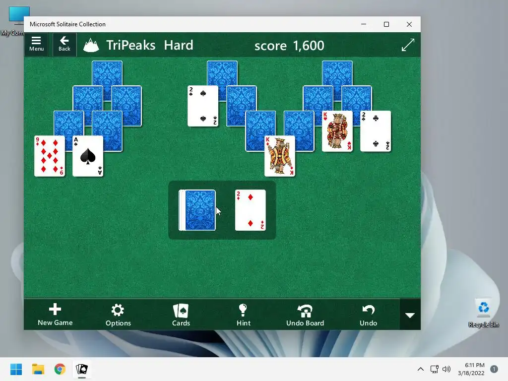Screen dimensions: 508x381
Task: Open the Menu hamburger button
Action: pos(36,44)
